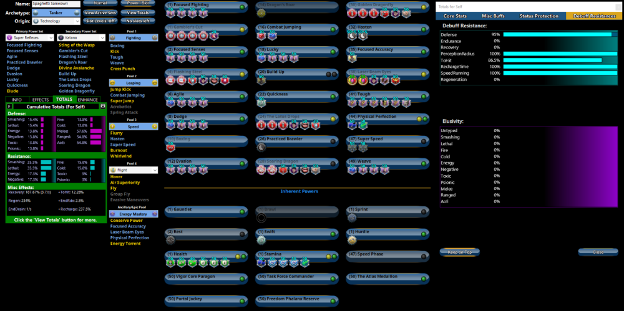The height and width of the screenshot is (311, 624).
Task: Expand the Primary Power Set dropdown, Super Reflexes
Action: tap(29, 38)
